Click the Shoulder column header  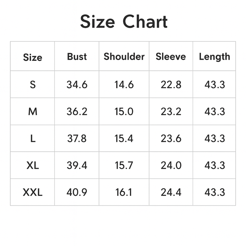pyautogui.click(x=124, y=57)
